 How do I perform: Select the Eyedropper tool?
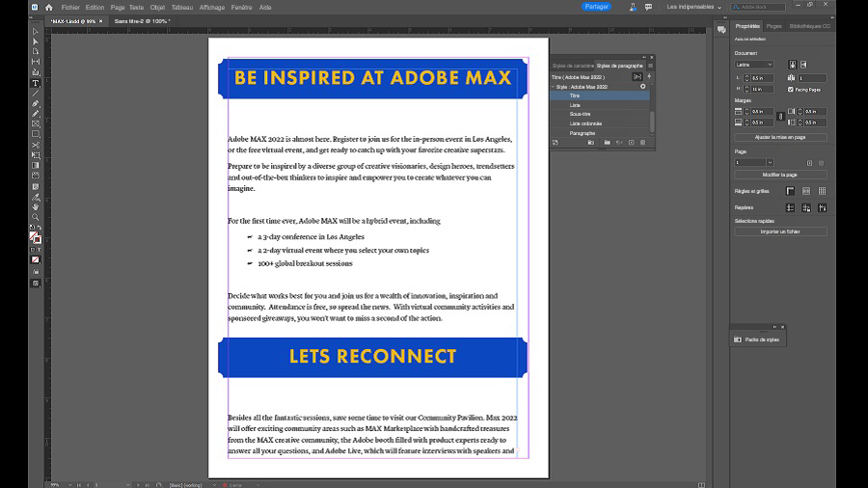36,197
